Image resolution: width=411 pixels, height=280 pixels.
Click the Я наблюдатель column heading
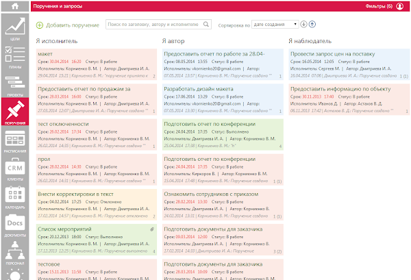click(x=310, y=41)
